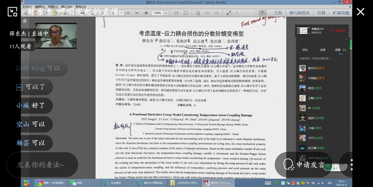Open more options dots for 云鹤
The height and width of the screenshot is (187, 373).
click(x=345, y=98)
